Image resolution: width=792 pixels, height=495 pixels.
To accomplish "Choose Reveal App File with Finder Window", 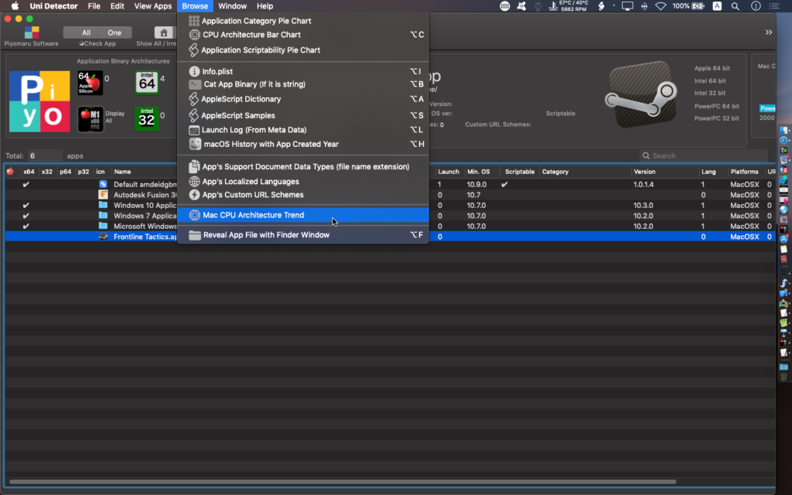I will tap(303, 235).
